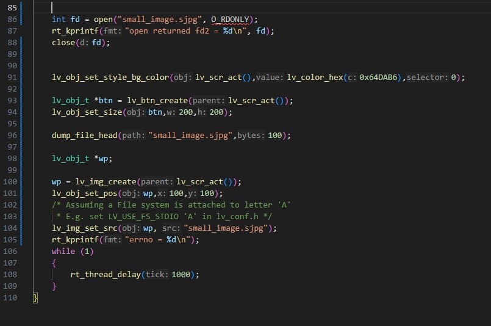The height and width of the screenshot is (326, 491).
Task: Place cursor on empty line 85
Action: (x=183, y=7)
